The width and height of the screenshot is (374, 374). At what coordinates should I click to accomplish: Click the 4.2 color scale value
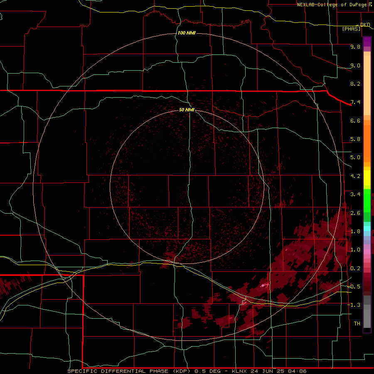[355, 176]
